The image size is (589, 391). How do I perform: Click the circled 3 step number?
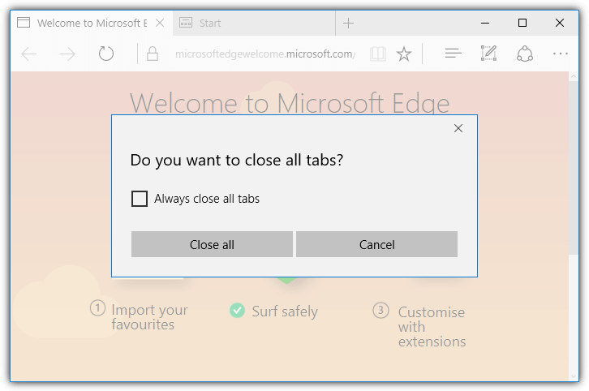click(380, 310)
